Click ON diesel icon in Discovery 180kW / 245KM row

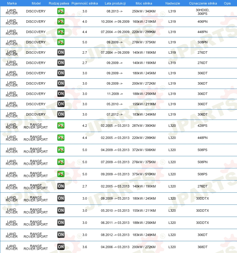tap(61, 73)
